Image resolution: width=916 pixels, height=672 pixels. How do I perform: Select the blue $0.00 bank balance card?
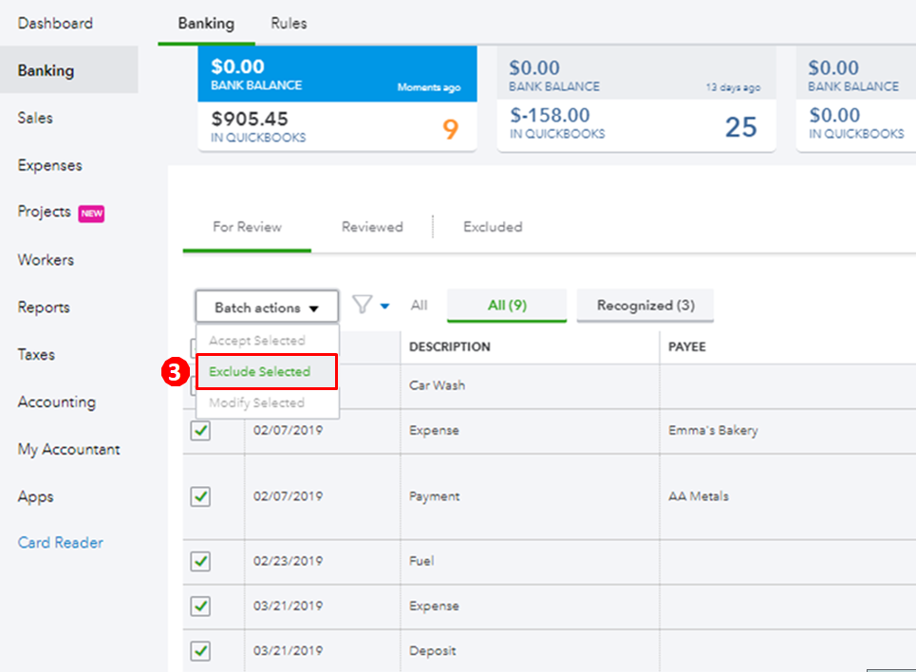[335, 100]
